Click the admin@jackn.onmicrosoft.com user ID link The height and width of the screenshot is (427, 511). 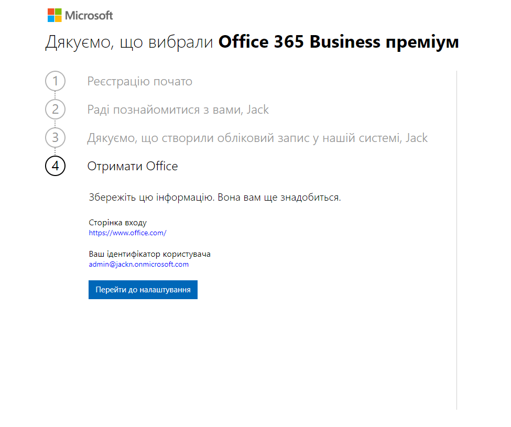click(x=138, y=264)
